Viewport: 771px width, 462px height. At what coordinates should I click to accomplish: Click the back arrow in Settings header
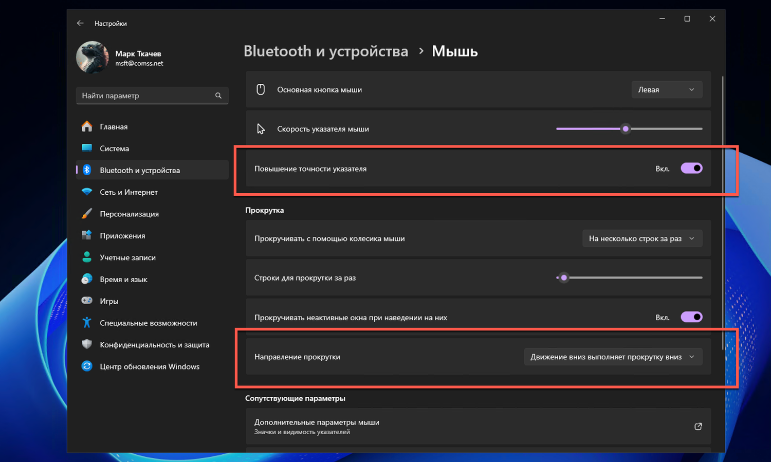pos(80,23)
